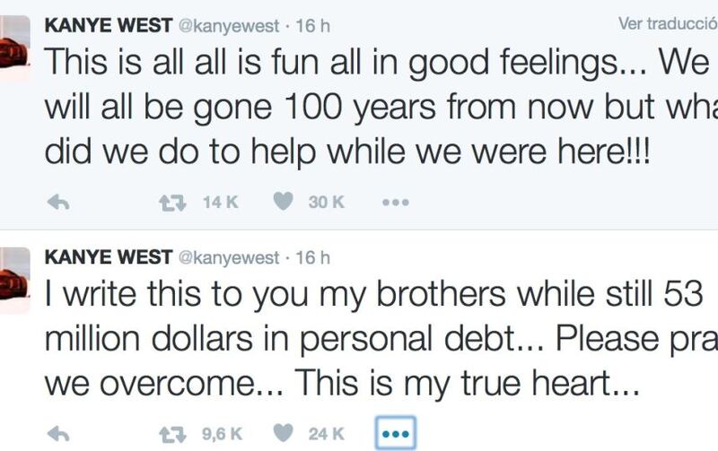Screen dimensions: 718x451
Task: Click the second tweet's 16 h timestamp
Action: coord(312,257)
